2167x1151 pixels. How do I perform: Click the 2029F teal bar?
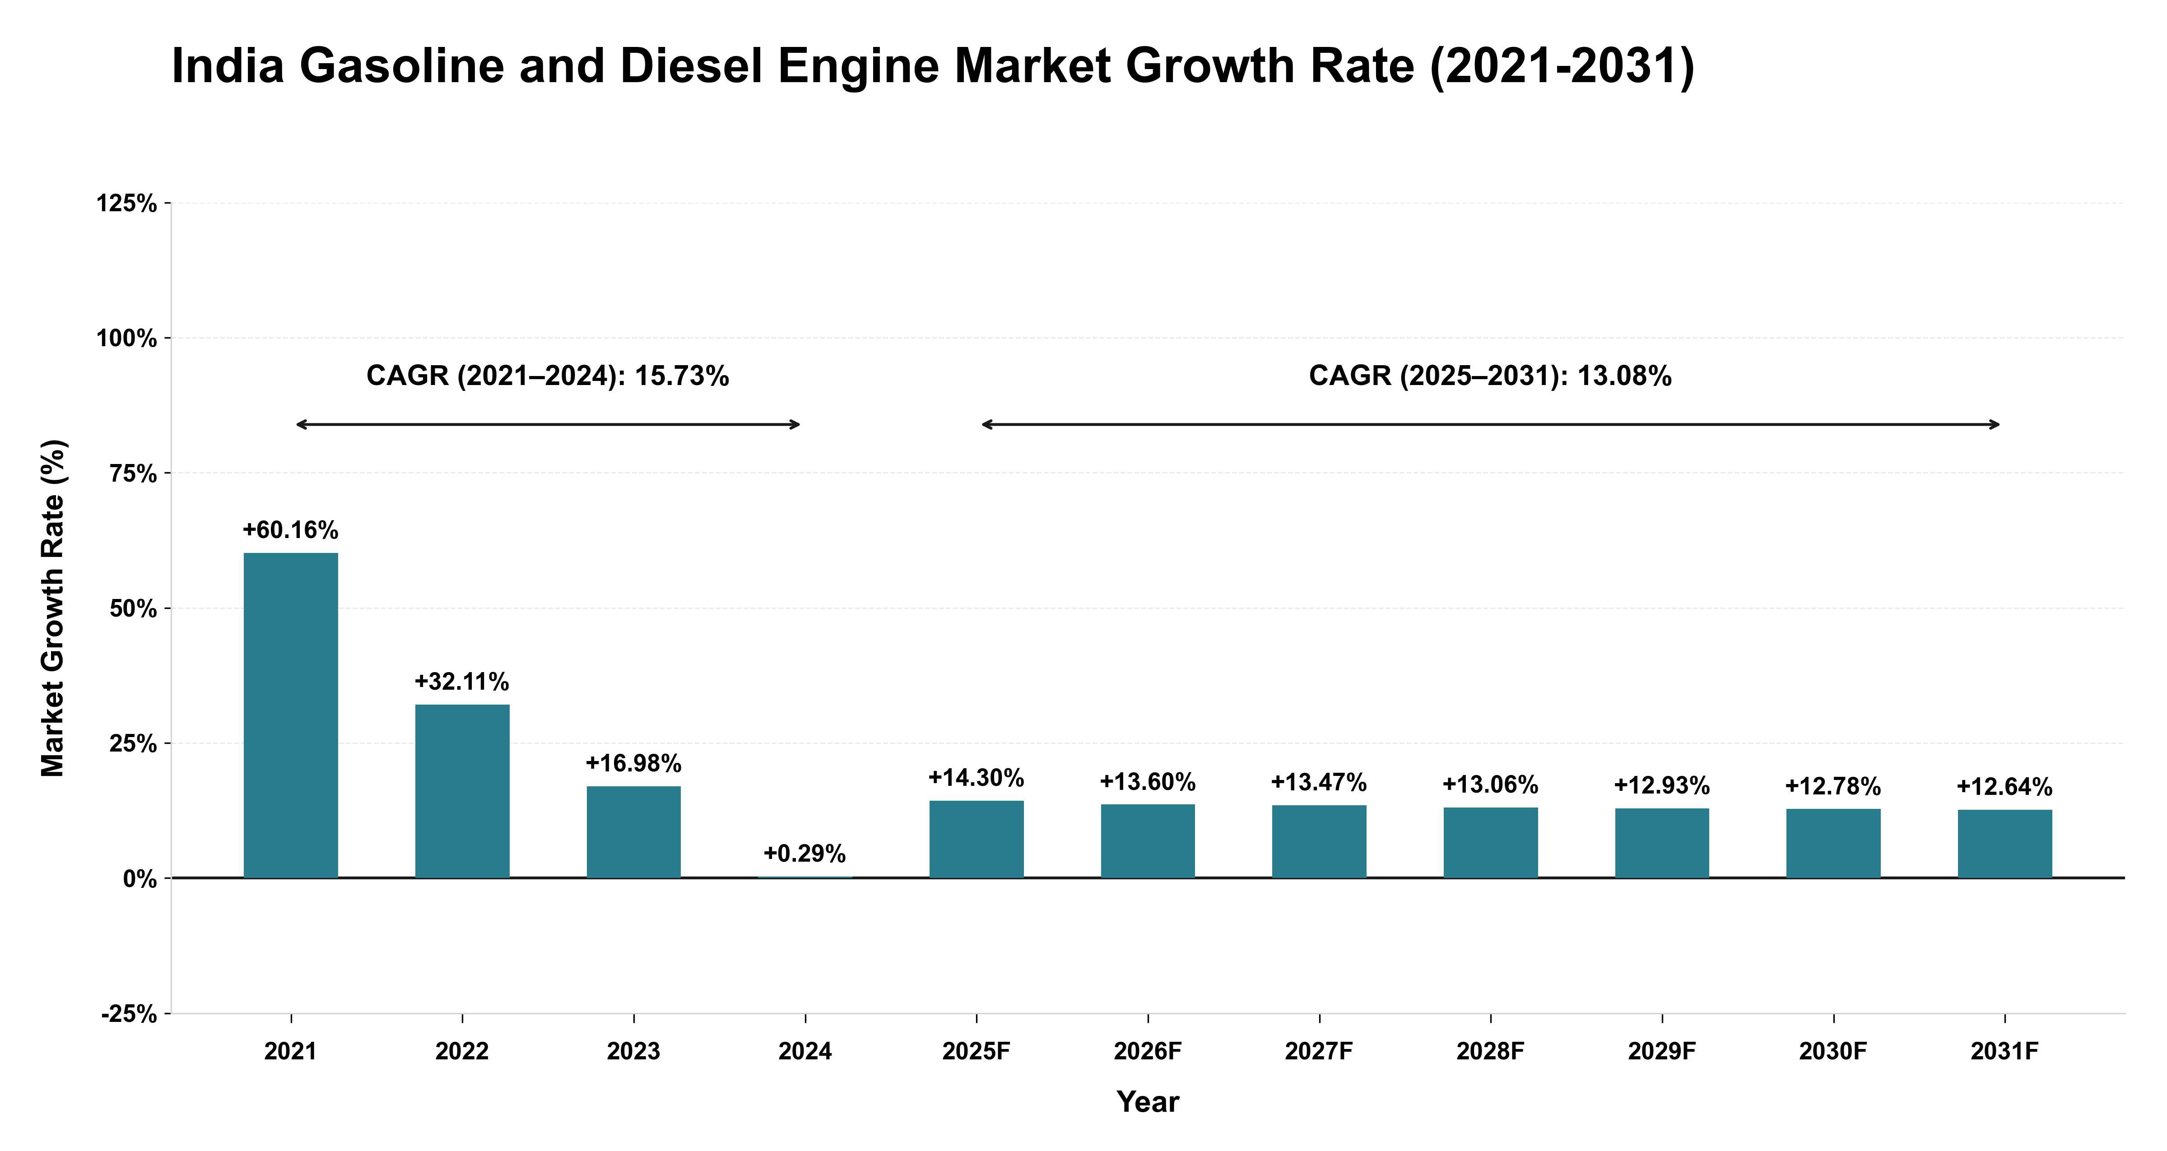(1662, 843)
